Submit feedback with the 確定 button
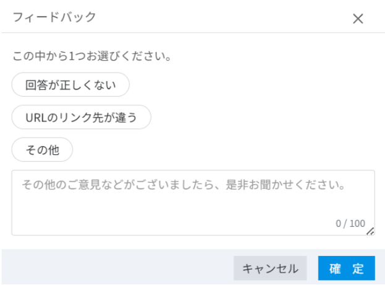Viewport: 385px width, 285px height. [x=346, y=268]
